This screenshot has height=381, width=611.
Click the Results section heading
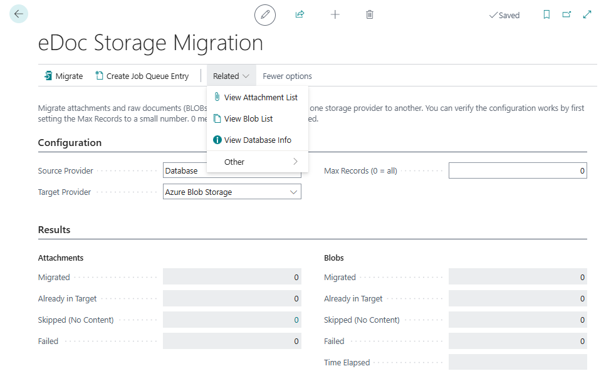coord(54,230)
